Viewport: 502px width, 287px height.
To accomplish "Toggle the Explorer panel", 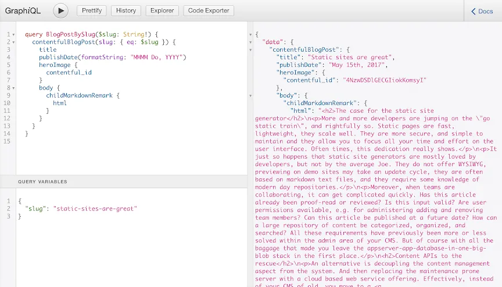I will [x=162, y=10].
